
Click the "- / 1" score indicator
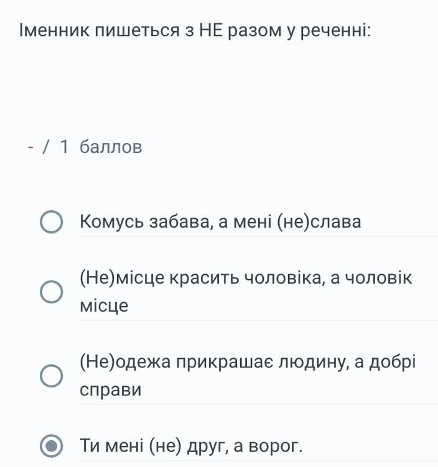click(48, 147)
